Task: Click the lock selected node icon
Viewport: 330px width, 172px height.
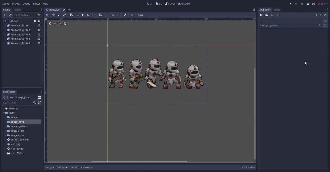Action: point(113,15)
